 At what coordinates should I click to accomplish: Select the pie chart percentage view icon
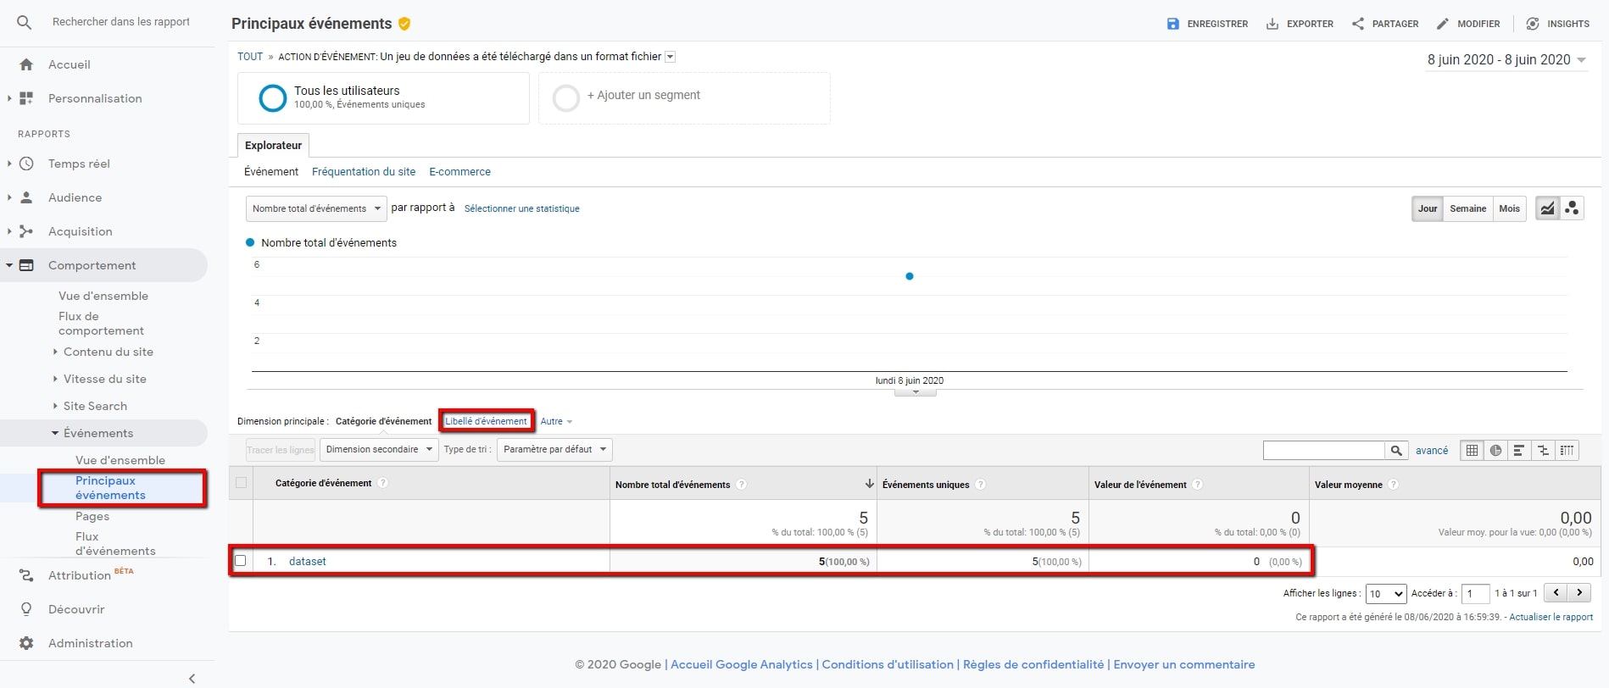[1496, 451]
